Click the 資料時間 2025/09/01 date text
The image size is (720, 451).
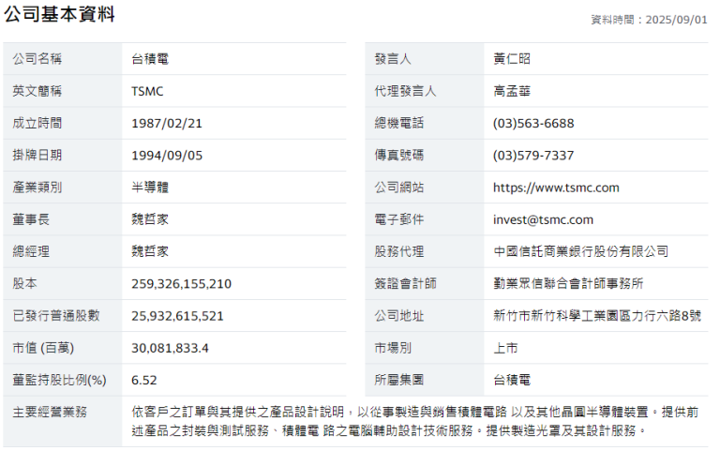(x=649, y=20)
